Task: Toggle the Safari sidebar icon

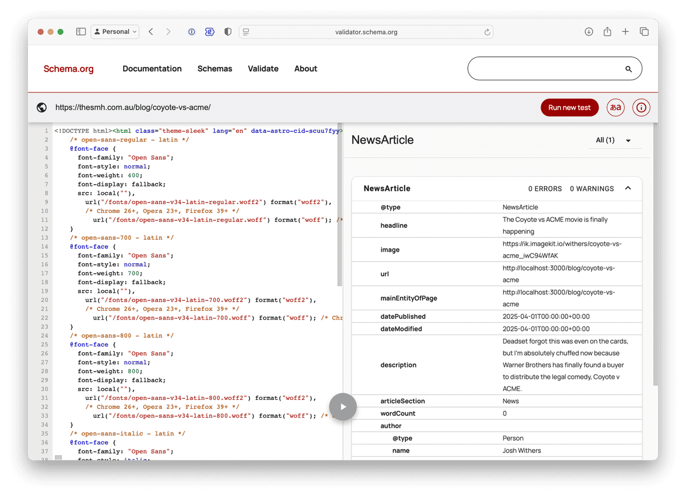Action: [81, 32]
